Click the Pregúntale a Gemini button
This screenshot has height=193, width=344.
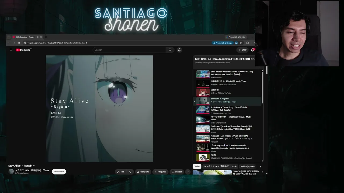pyautogui.click(x=235, y=37)
